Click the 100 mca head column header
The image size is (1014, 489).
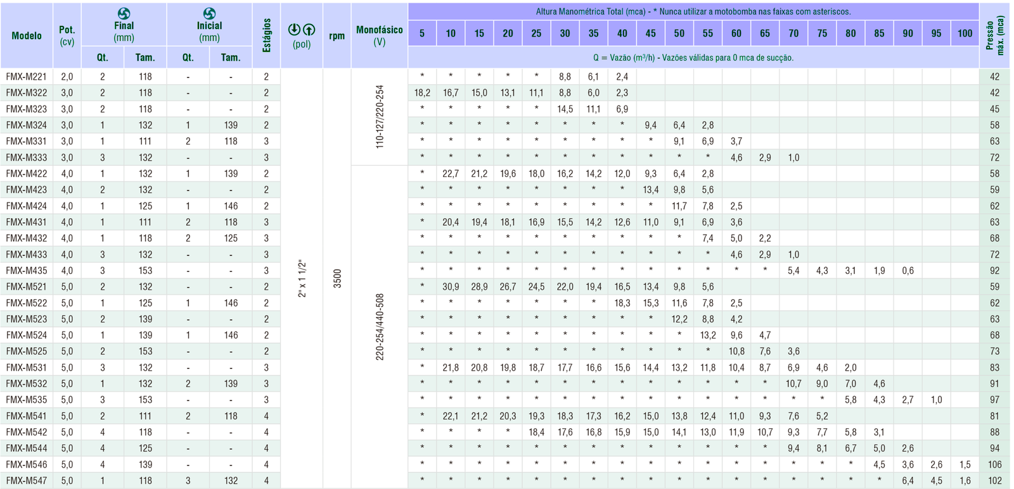click(965, 34)
